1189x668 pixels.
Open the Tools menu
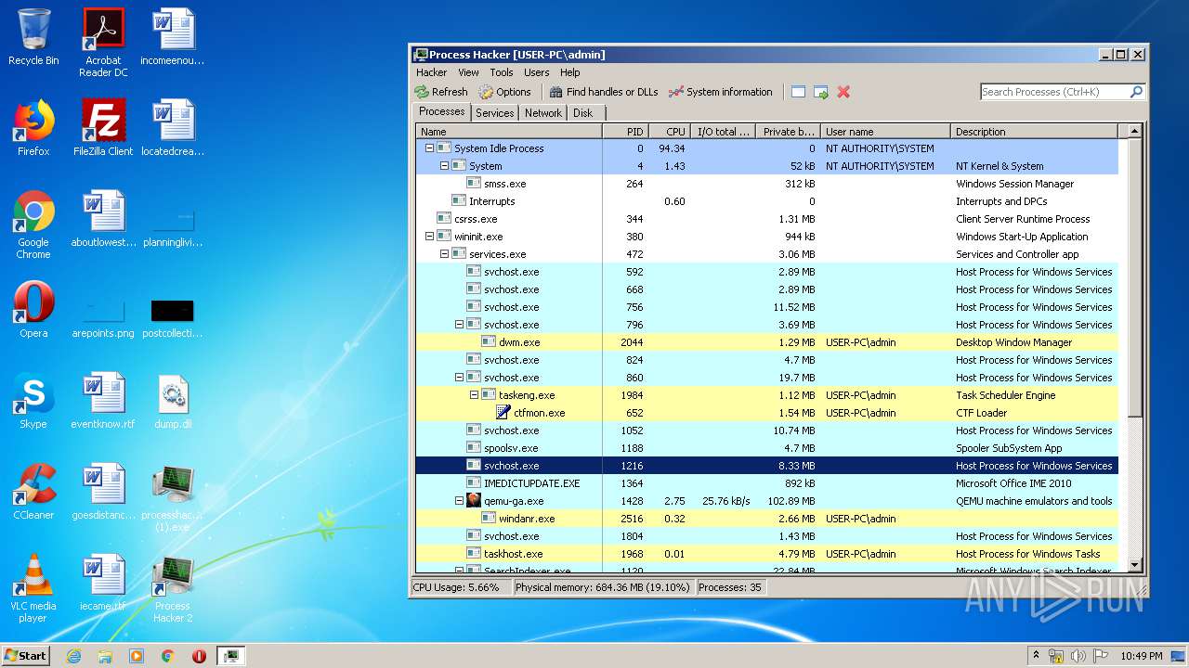coord(502,72)
